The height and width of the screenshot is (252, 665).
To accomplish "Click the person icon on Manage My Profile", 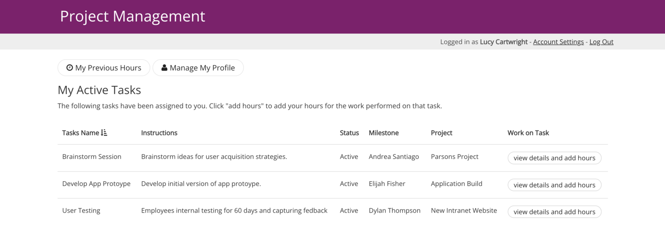I will [164, 68].
